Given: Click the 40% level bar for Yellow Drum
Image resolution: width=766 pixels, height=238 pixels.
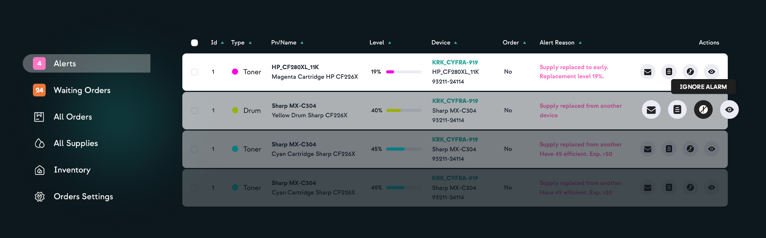Looking at the screenshot, I should pyautogui.click(x=404, y=110).
